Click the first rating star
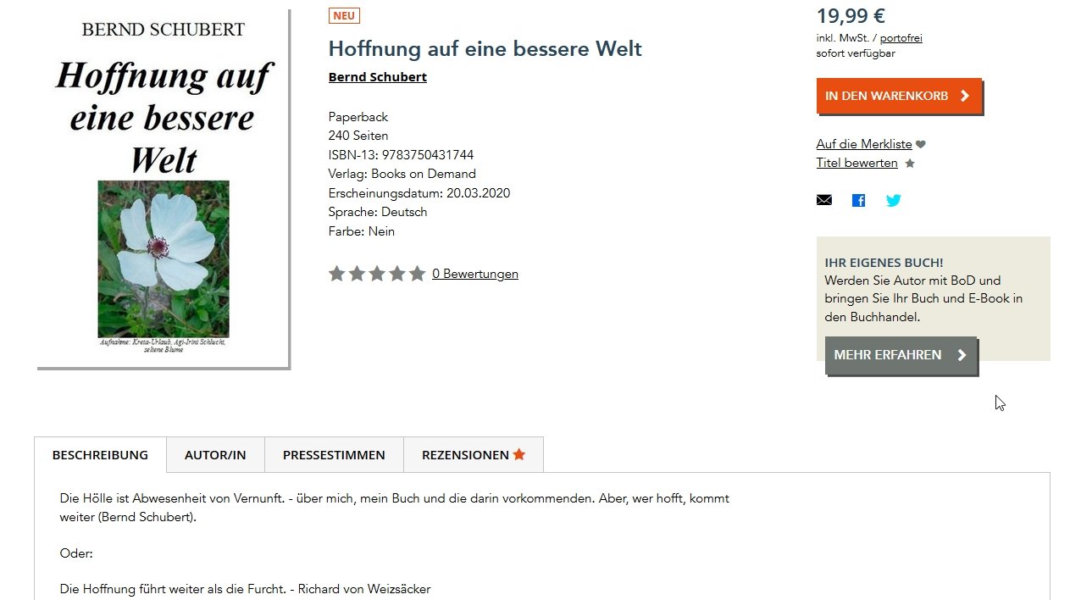The image size is (1081, 600). click(x=336, y=274)
